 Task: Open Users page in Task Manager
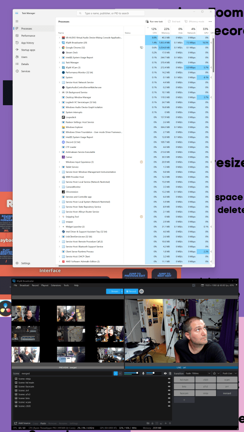pyautogui.click(x=34, y=57)
